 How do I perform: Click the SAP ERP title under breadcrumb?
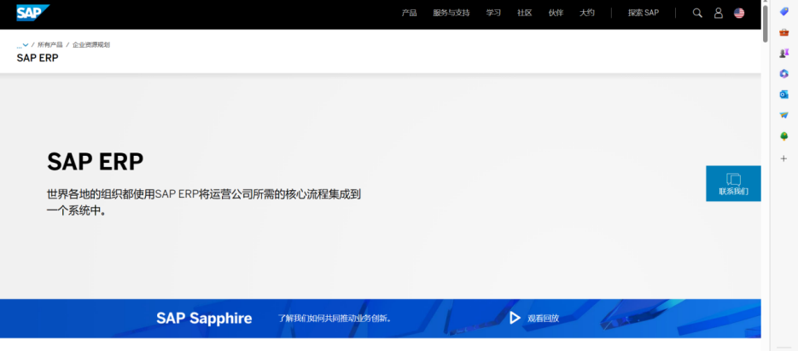point(38,58)
